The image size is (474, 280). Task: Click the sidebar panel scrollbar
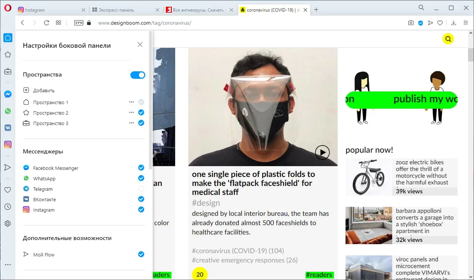point(151,101)
